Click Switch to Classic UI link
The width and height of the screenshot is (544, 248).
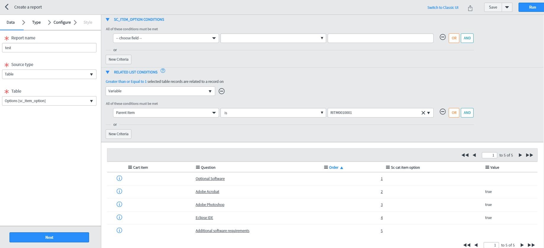pyautogui.click(x=443, y=8)
